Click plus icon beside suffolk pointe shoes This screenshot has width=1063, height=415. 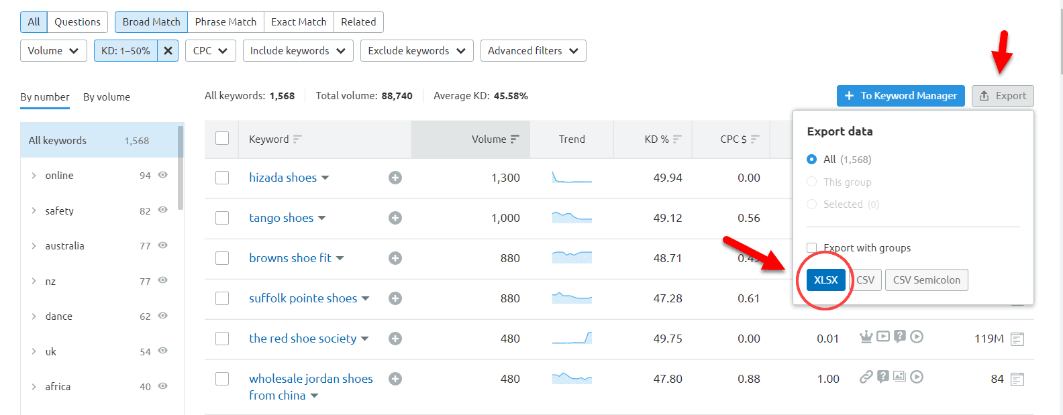[395, 298]
